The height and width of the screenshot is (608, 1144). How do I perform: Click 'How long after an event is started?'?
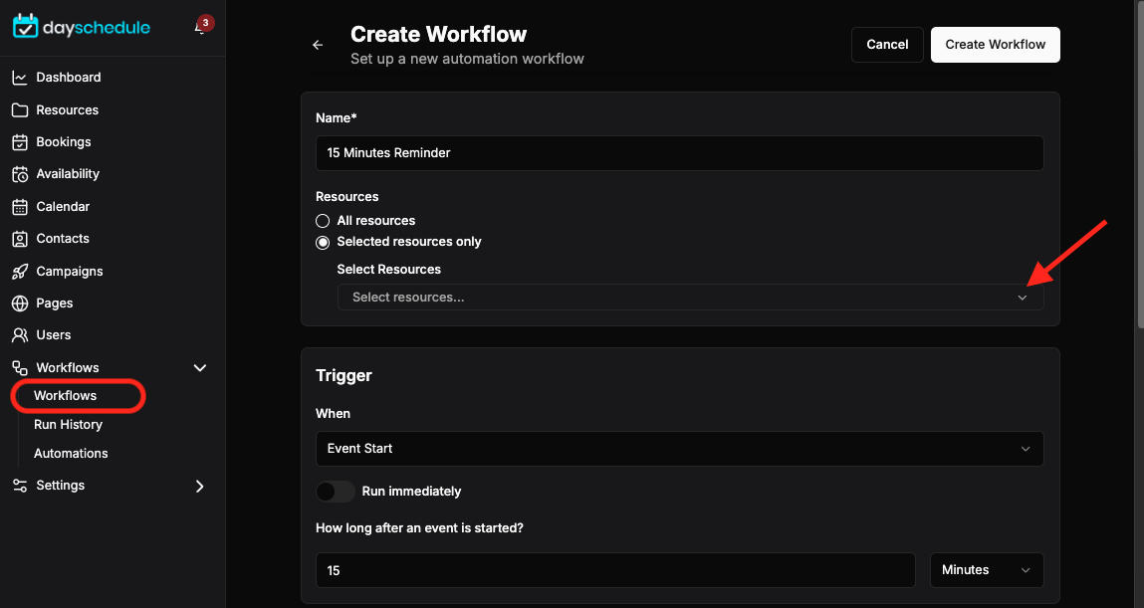[x=419, y=527]
